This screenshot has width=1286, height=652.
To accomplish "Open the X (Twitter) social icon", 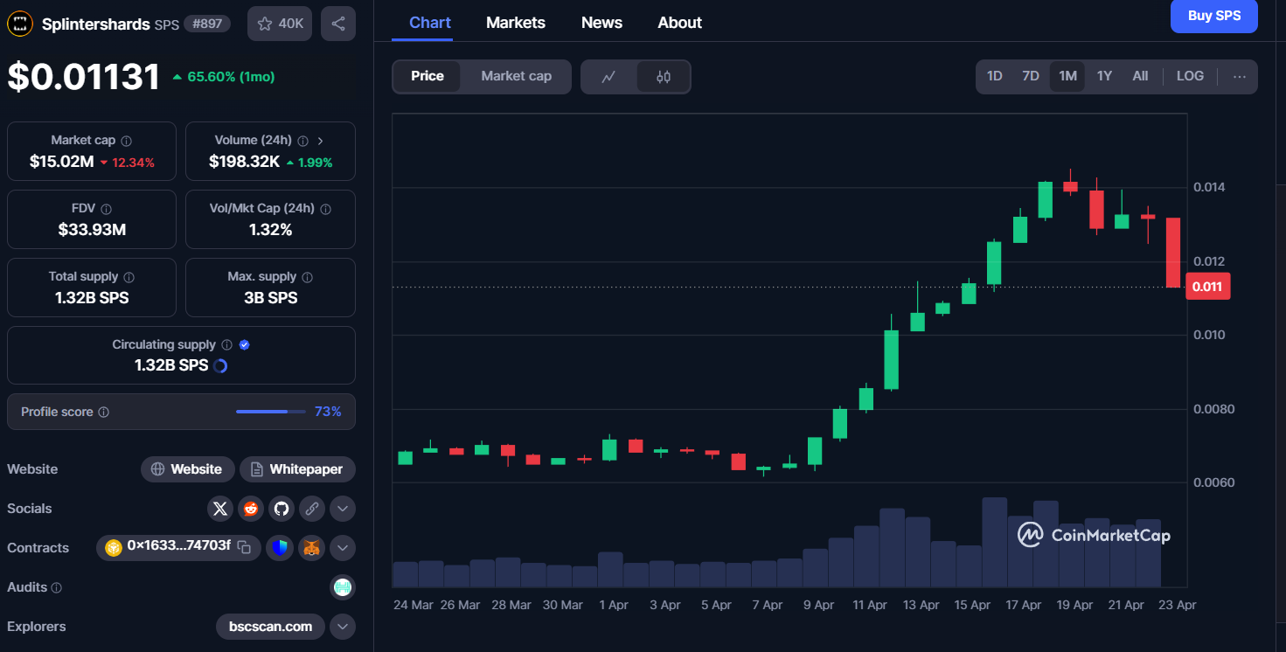I will pyautogui.click(x=220, y=509).
